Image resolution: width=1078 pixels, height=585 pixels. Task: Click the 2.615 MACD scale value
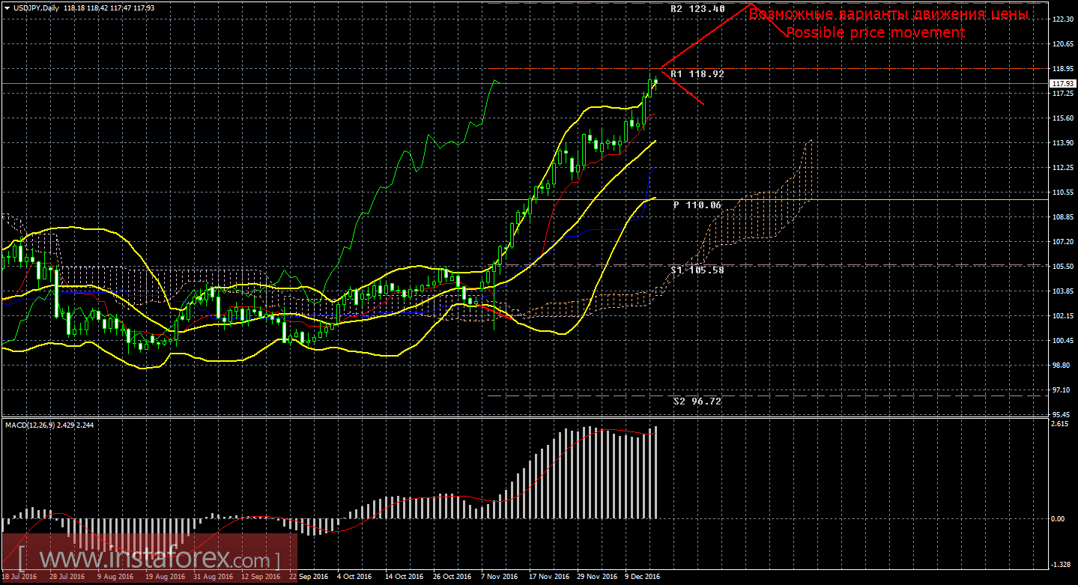click(x=1059, y=423)
